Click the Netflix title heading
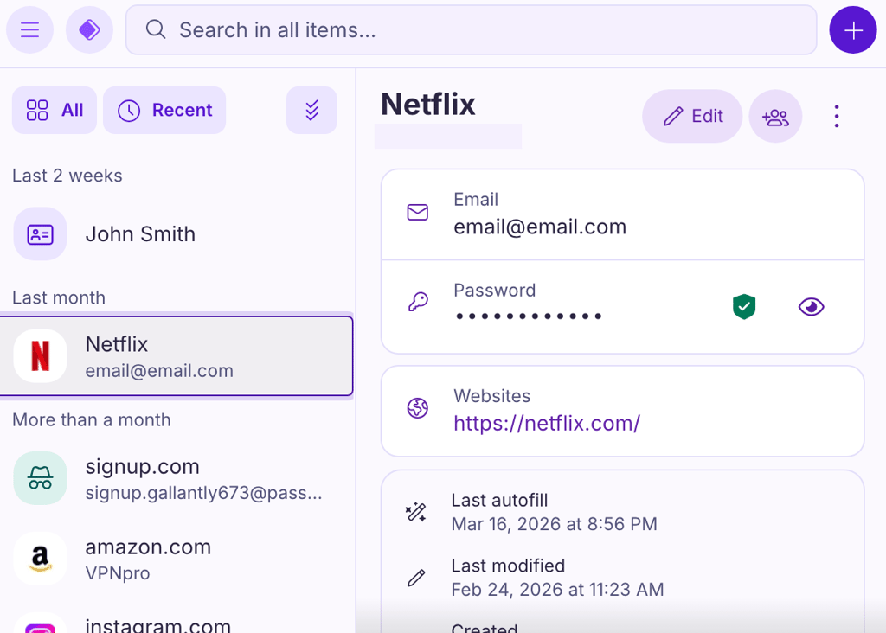Image resolution: width=886 pixels, height=633 pixels. 427,105
